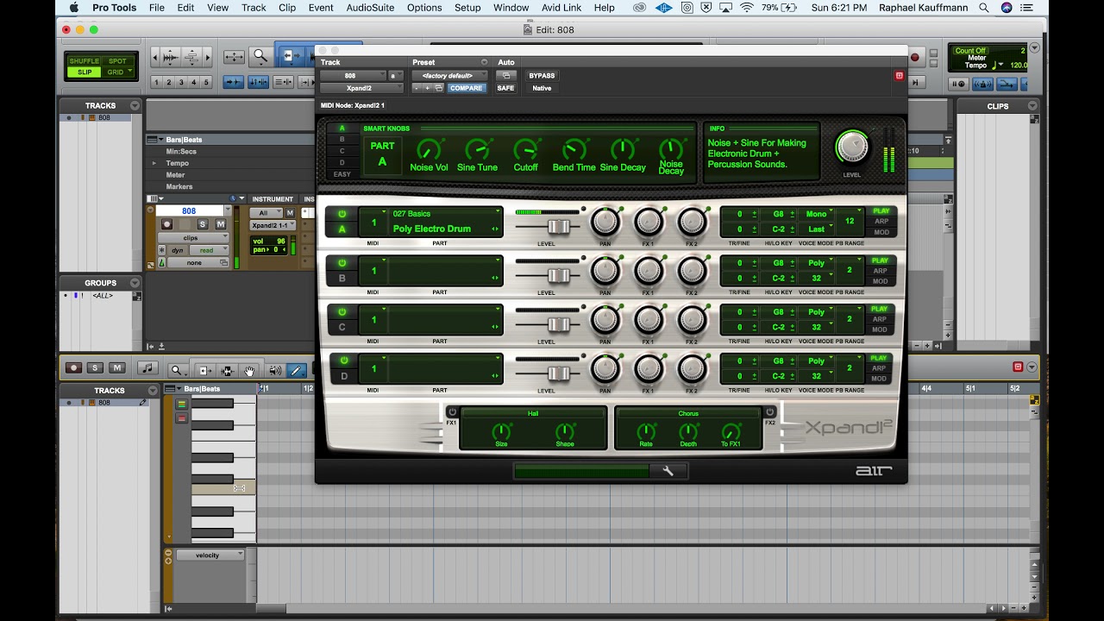1104x621 pixels.
Task: Adjust part A level slider
Action: tap(559, 226)
